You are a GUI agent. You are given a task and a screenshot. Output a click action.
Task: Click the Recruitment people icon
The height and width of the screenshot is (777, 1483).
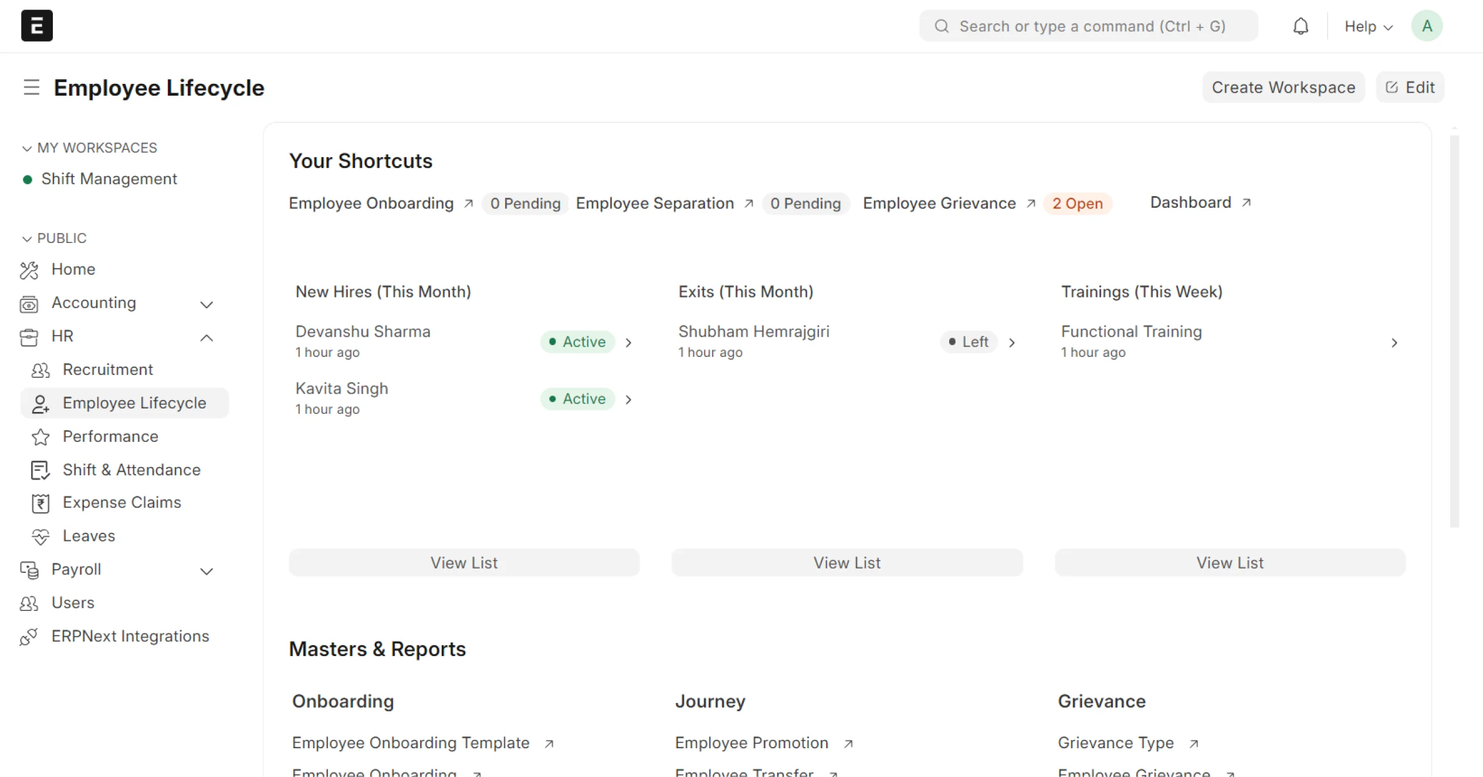click(x=40, y=370)
